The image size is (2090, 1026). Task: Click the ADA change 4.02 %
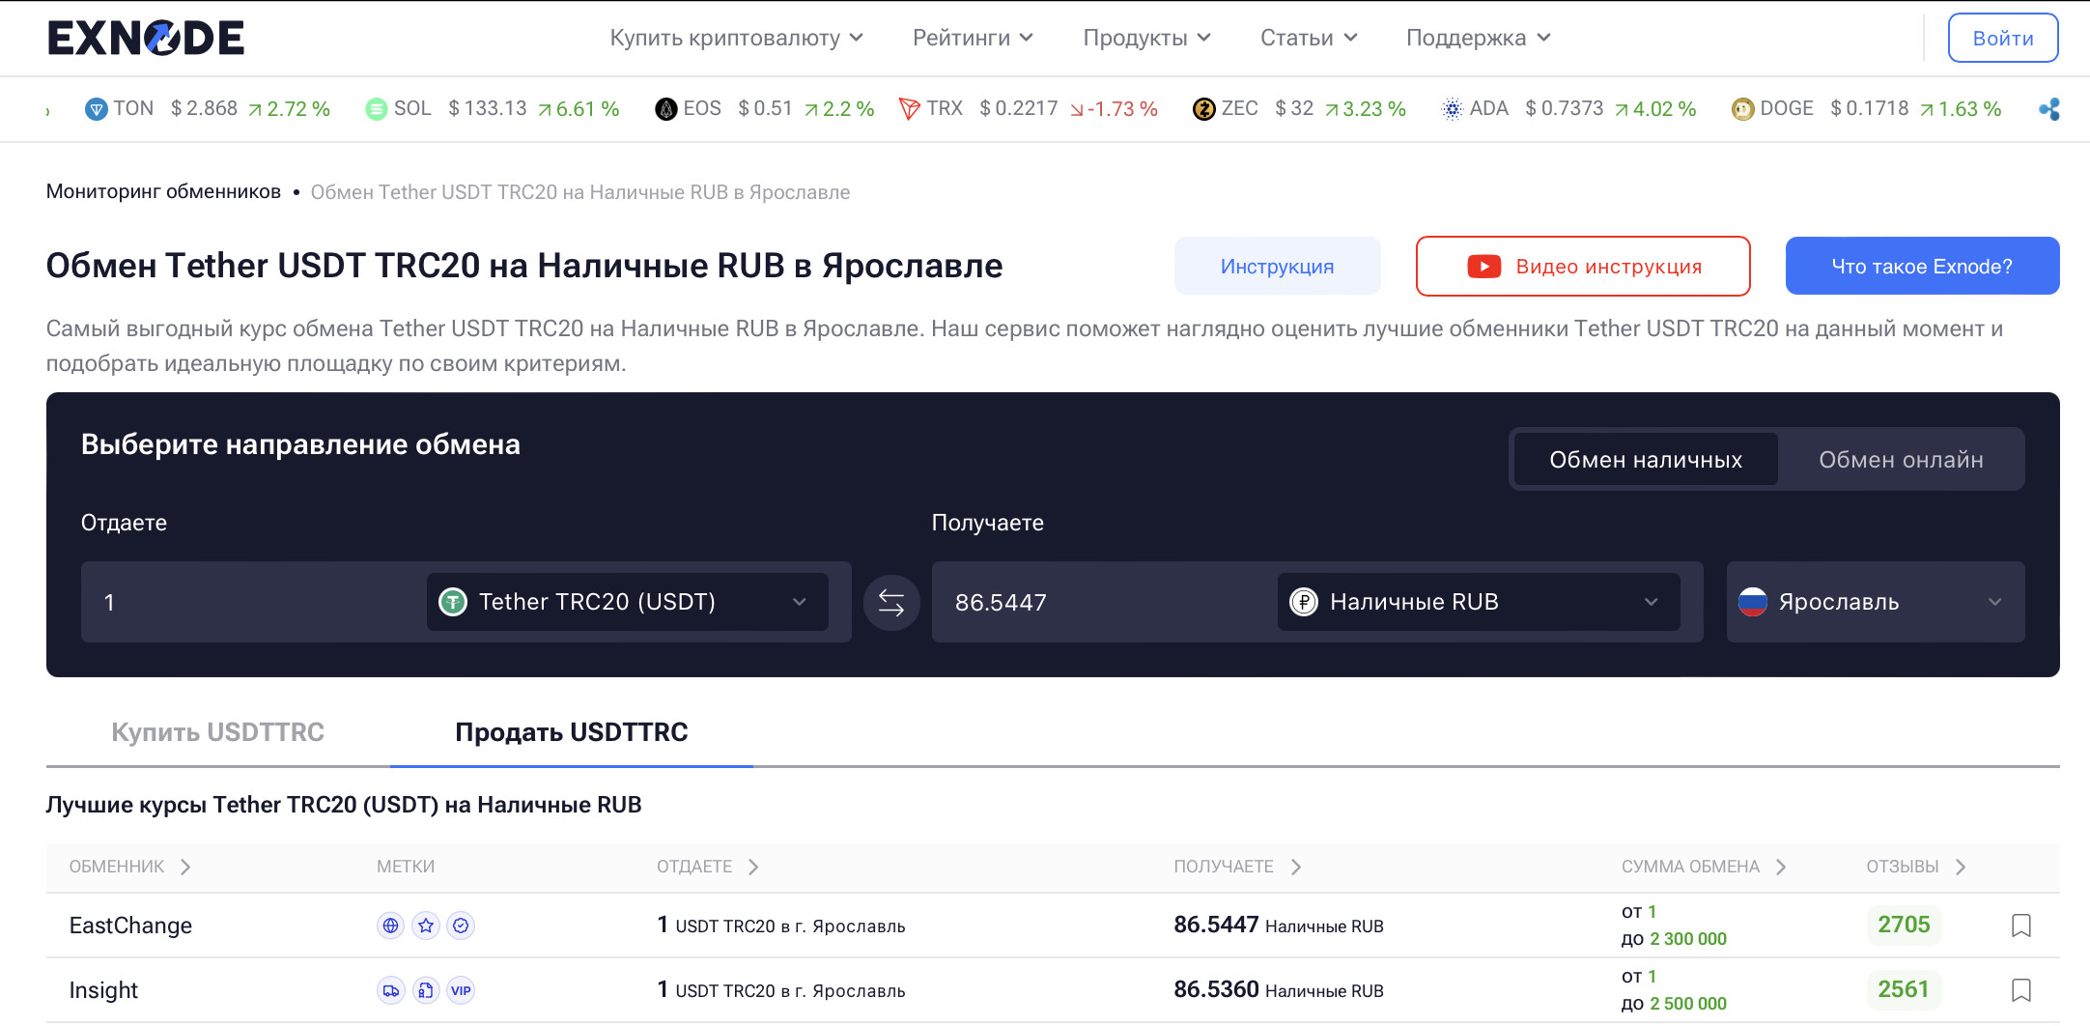pos(1655,109)
